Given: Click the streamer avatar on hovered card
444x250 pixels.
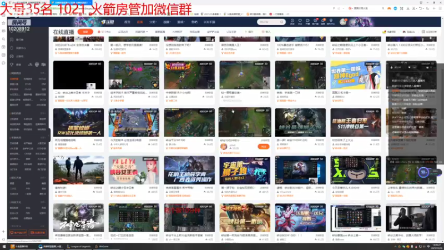Looking at the screenshot, I should [224, 147].
